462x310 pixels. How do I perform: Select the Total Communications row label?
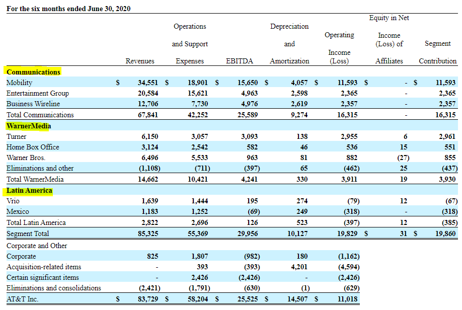(40, 115)
